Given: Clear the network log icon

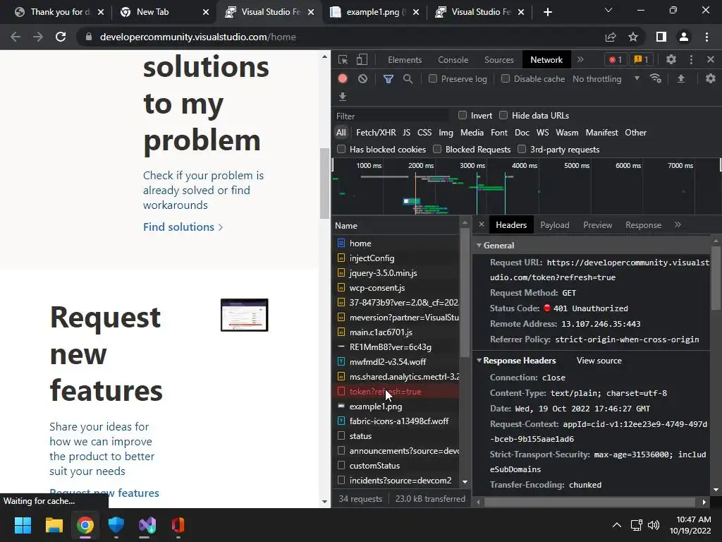Looking at the screenshot, I should (363, 79).
